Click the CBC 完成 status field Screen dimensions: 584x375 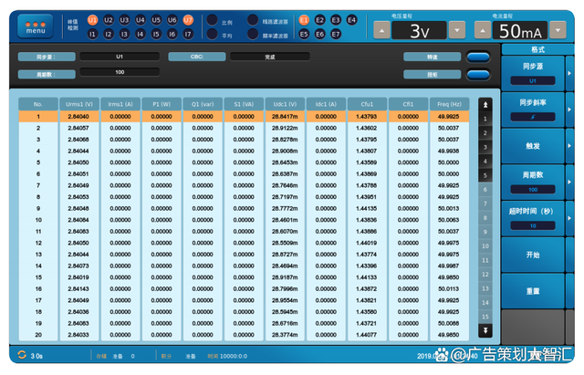(270, 57)
